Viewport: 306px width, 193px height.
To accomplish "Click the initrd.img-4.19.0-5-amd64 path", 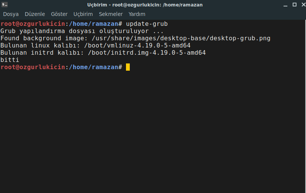I will tap(147, 52).
